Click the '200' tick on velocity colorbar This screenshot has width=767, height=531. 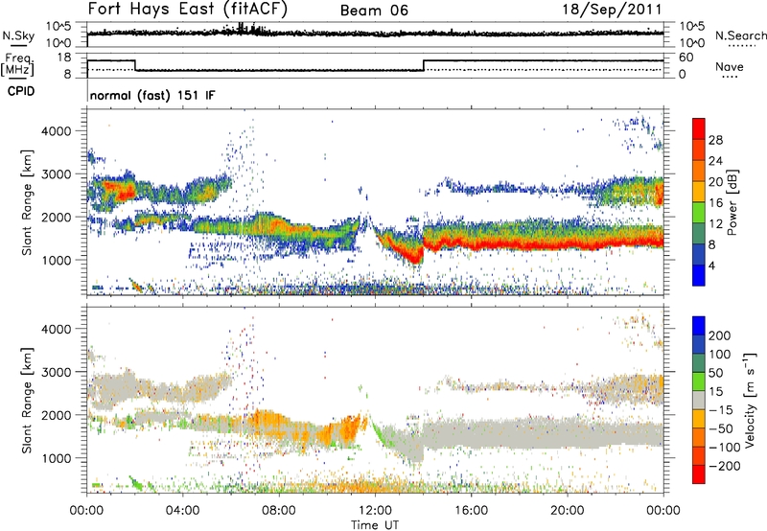coord(720,335)
